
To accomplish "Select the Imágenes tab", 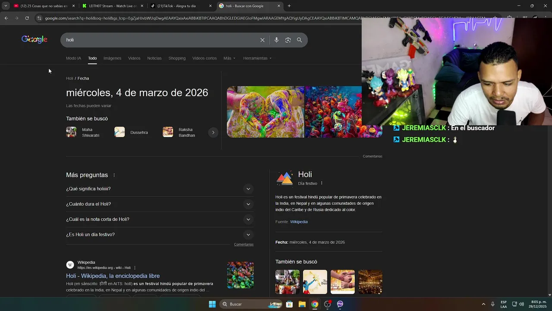I will (112, 58).
